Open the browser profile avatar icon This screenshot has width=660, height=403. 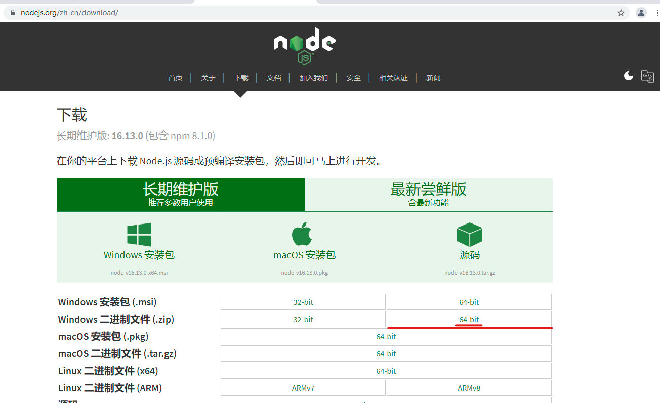coord(641,13)
